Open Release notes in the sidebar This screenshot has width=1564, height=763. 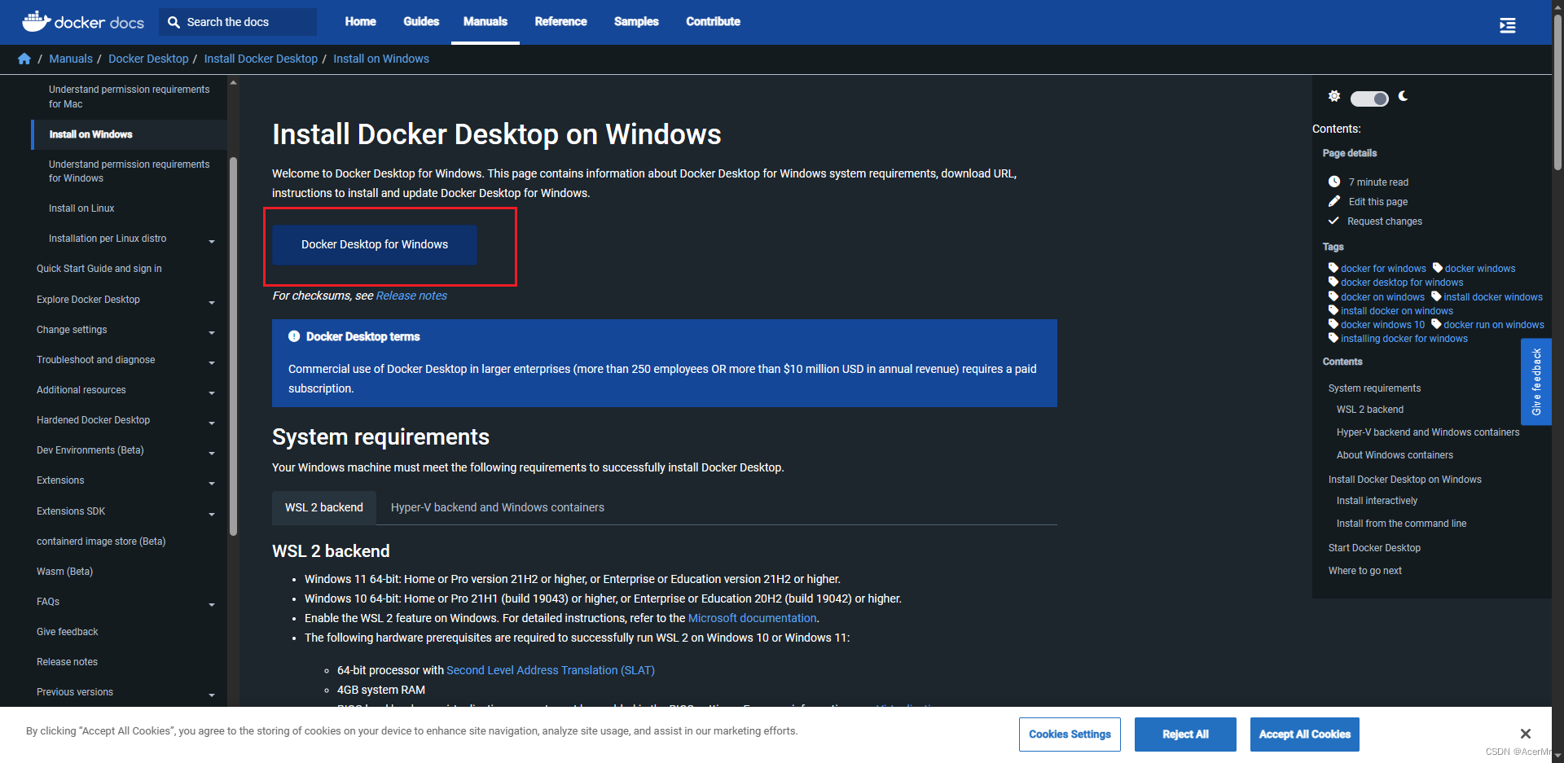(67, 662)
